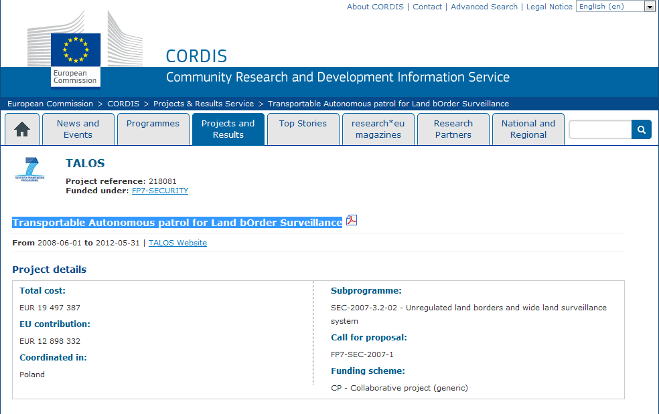The height and width of the screenshot is (414, 659).
Task: Open the Legal Notice link
Action: click(x=549, y=7)
